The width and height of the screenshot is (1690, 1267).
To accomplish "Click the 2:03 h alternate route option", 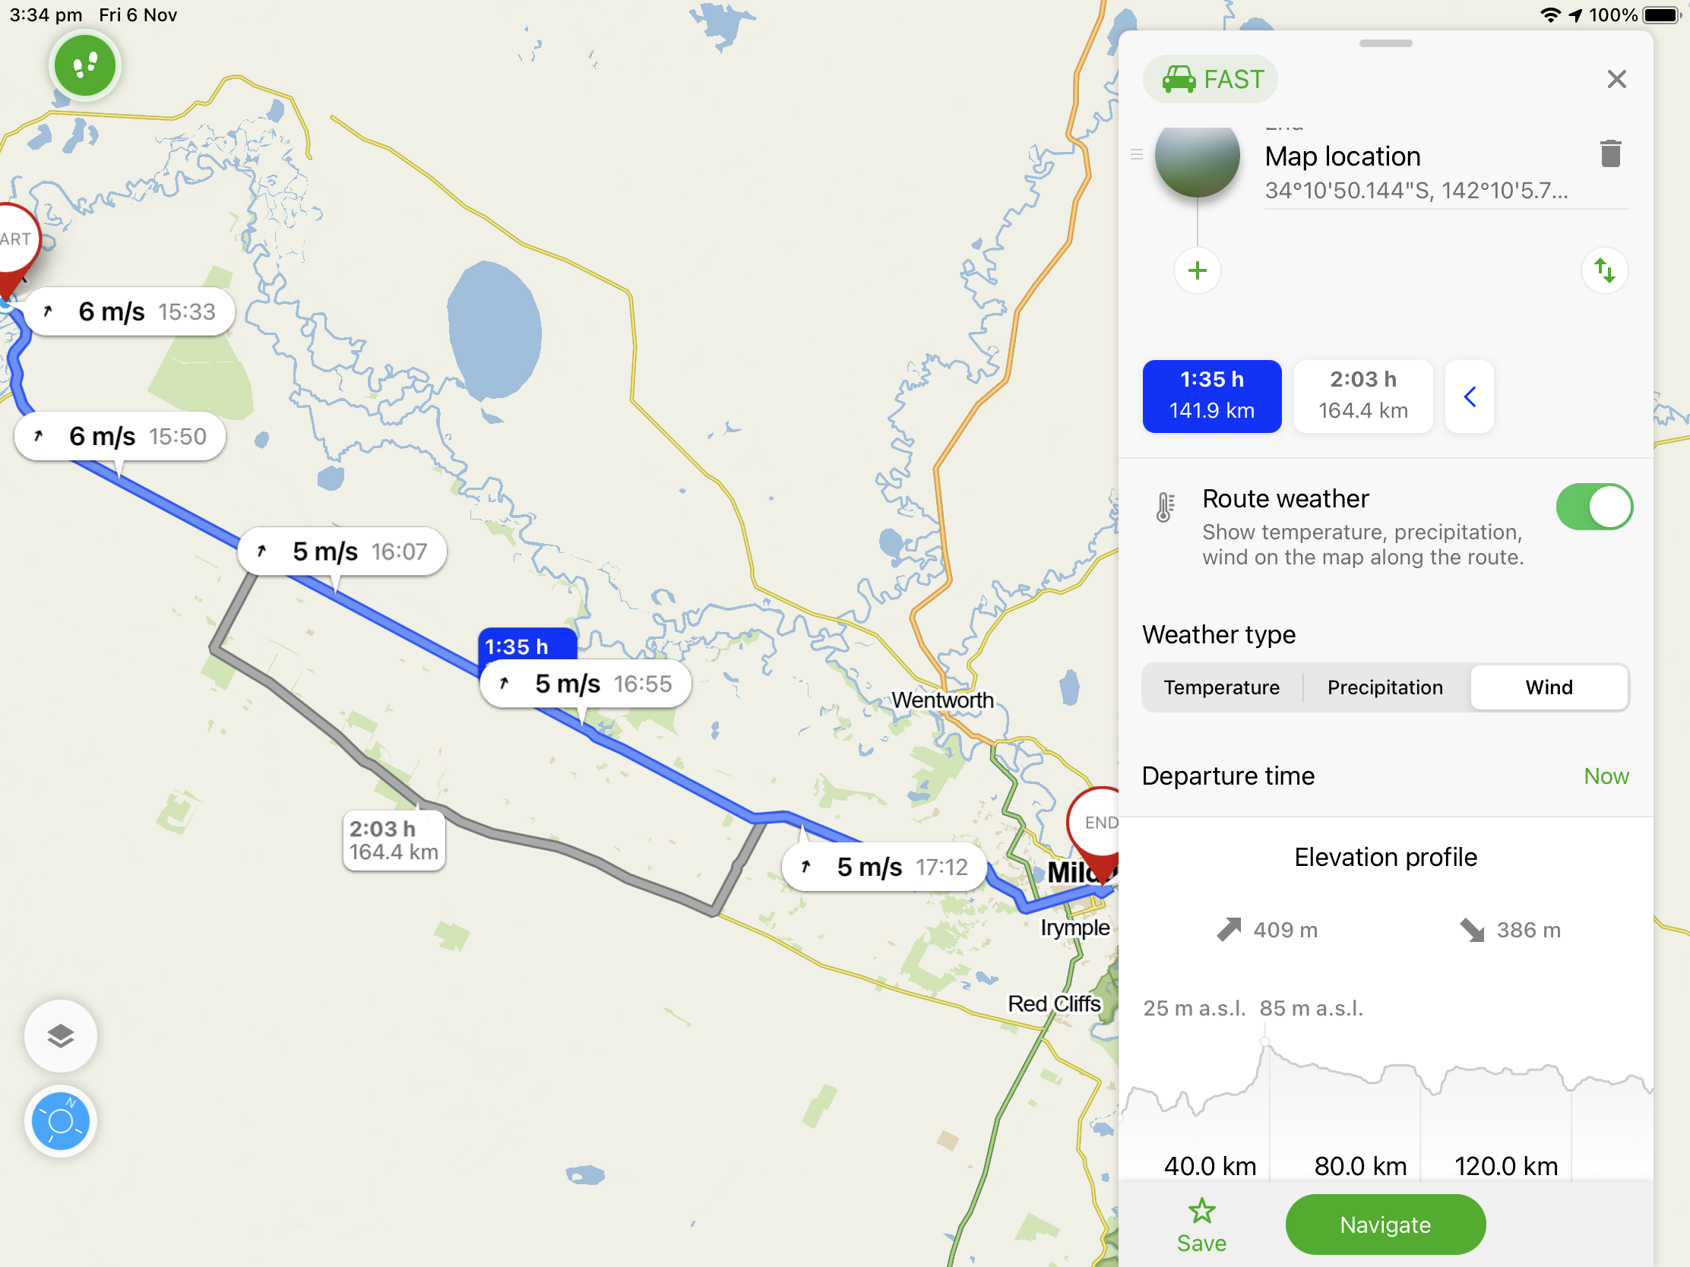I will tap(1362, 395).
